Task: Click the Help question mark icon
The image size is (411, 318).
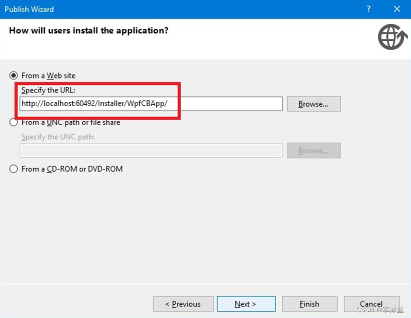Action: [369, 9]
